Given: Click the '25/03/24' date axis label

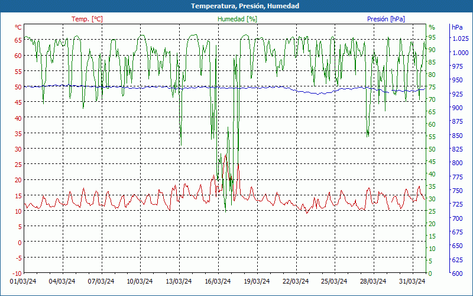Looking at the screenshot, I should 334,281.
